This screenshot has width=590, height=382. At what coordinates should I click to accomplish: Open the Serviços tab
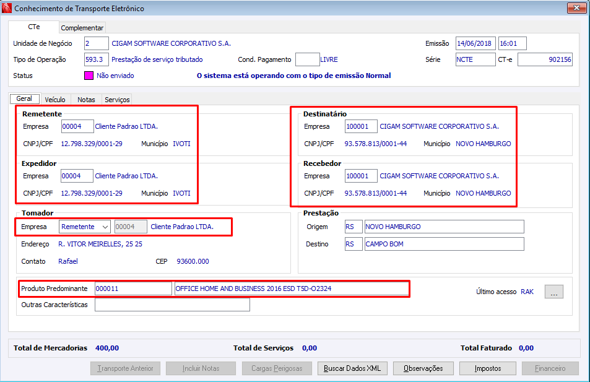pos(117,99)
